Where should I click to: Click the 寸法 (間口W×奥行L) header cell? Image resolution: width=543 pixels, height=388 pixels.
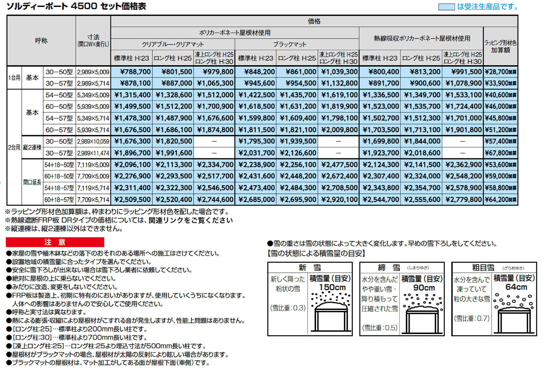pos(93,41)
